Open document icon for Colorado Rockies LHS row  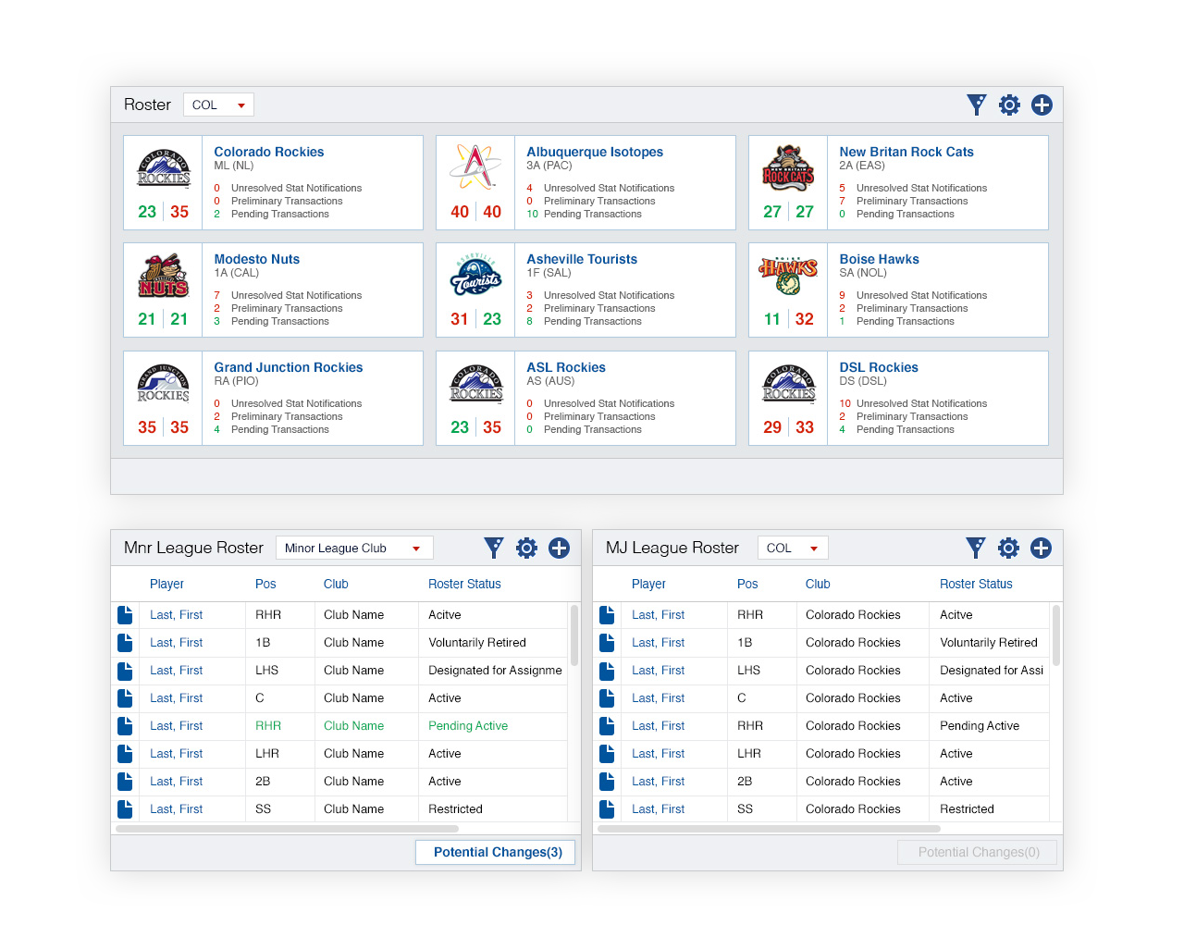pyautogui.click(x=607, y=670)
